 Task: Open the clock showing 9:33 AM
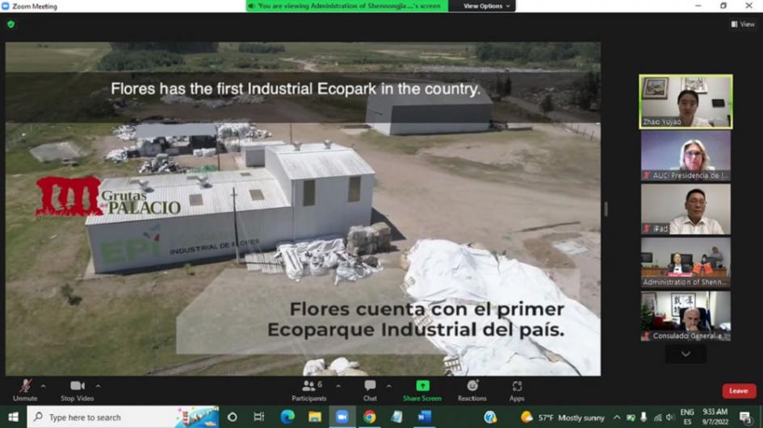[x=715, y=417]
